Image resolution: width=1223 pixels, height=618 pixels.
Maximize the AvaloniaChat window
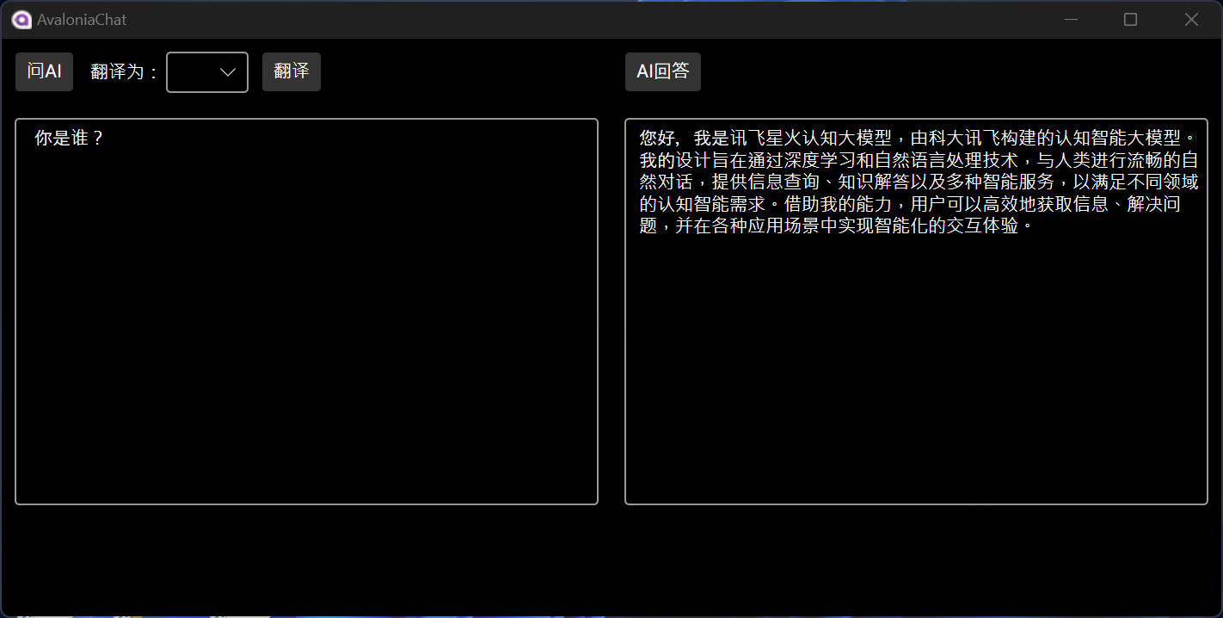[1130, 19]
